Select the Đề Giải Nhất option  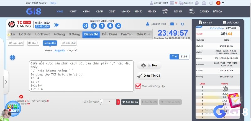pyautogui.click(x=69, y=43)
